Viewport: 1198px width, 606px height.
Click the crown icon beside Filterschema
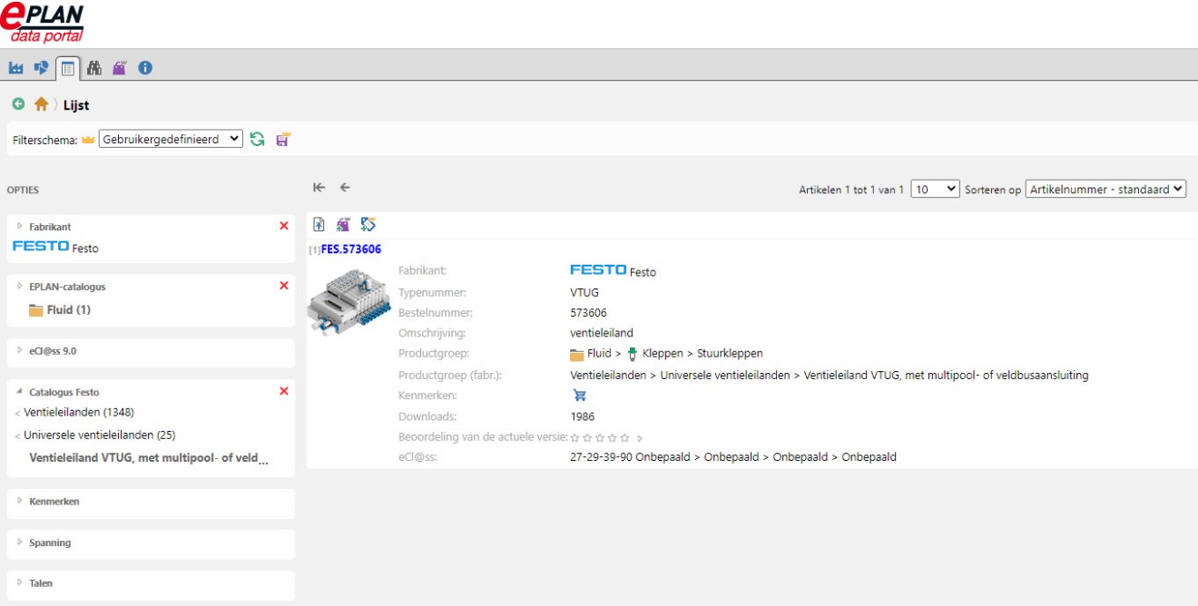click(88, 141)
